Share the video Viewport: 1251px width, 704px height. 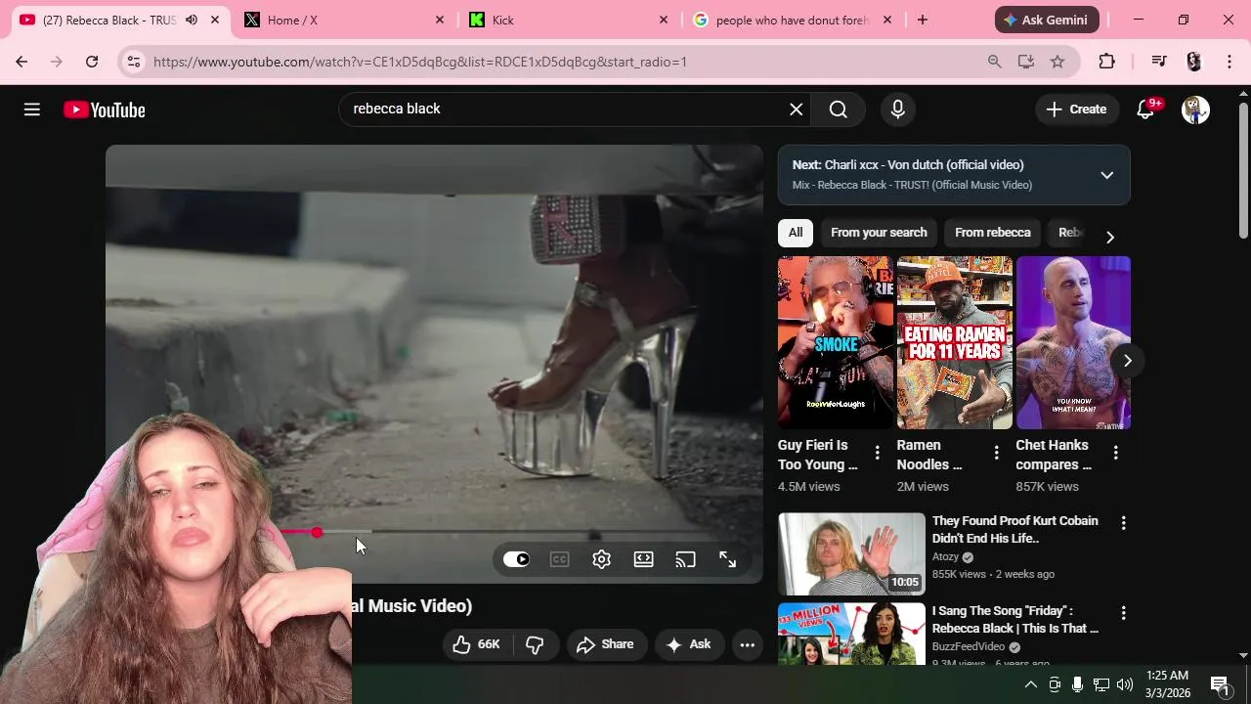606,644
